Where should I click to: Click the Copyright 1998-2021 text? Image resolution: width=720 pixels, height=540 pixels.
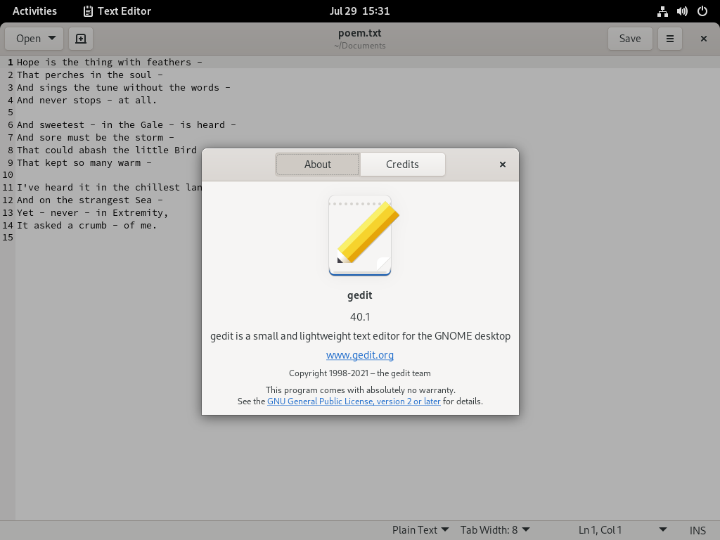[360, 373]
